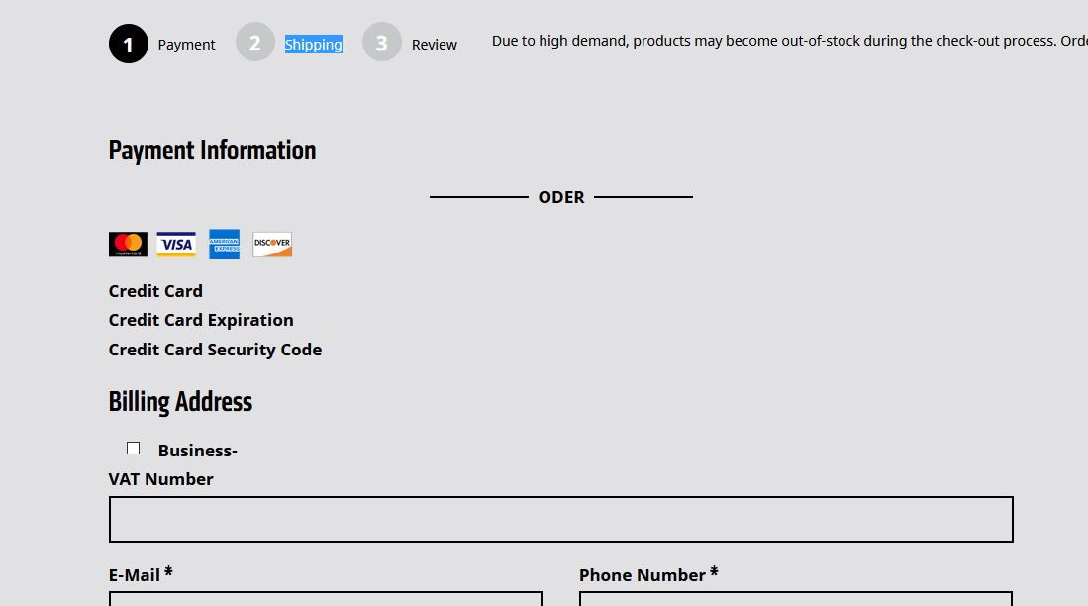Viewport: 1088px width, 606px height.
Task: Enable the Business checkbox
Action: point(134,449)
